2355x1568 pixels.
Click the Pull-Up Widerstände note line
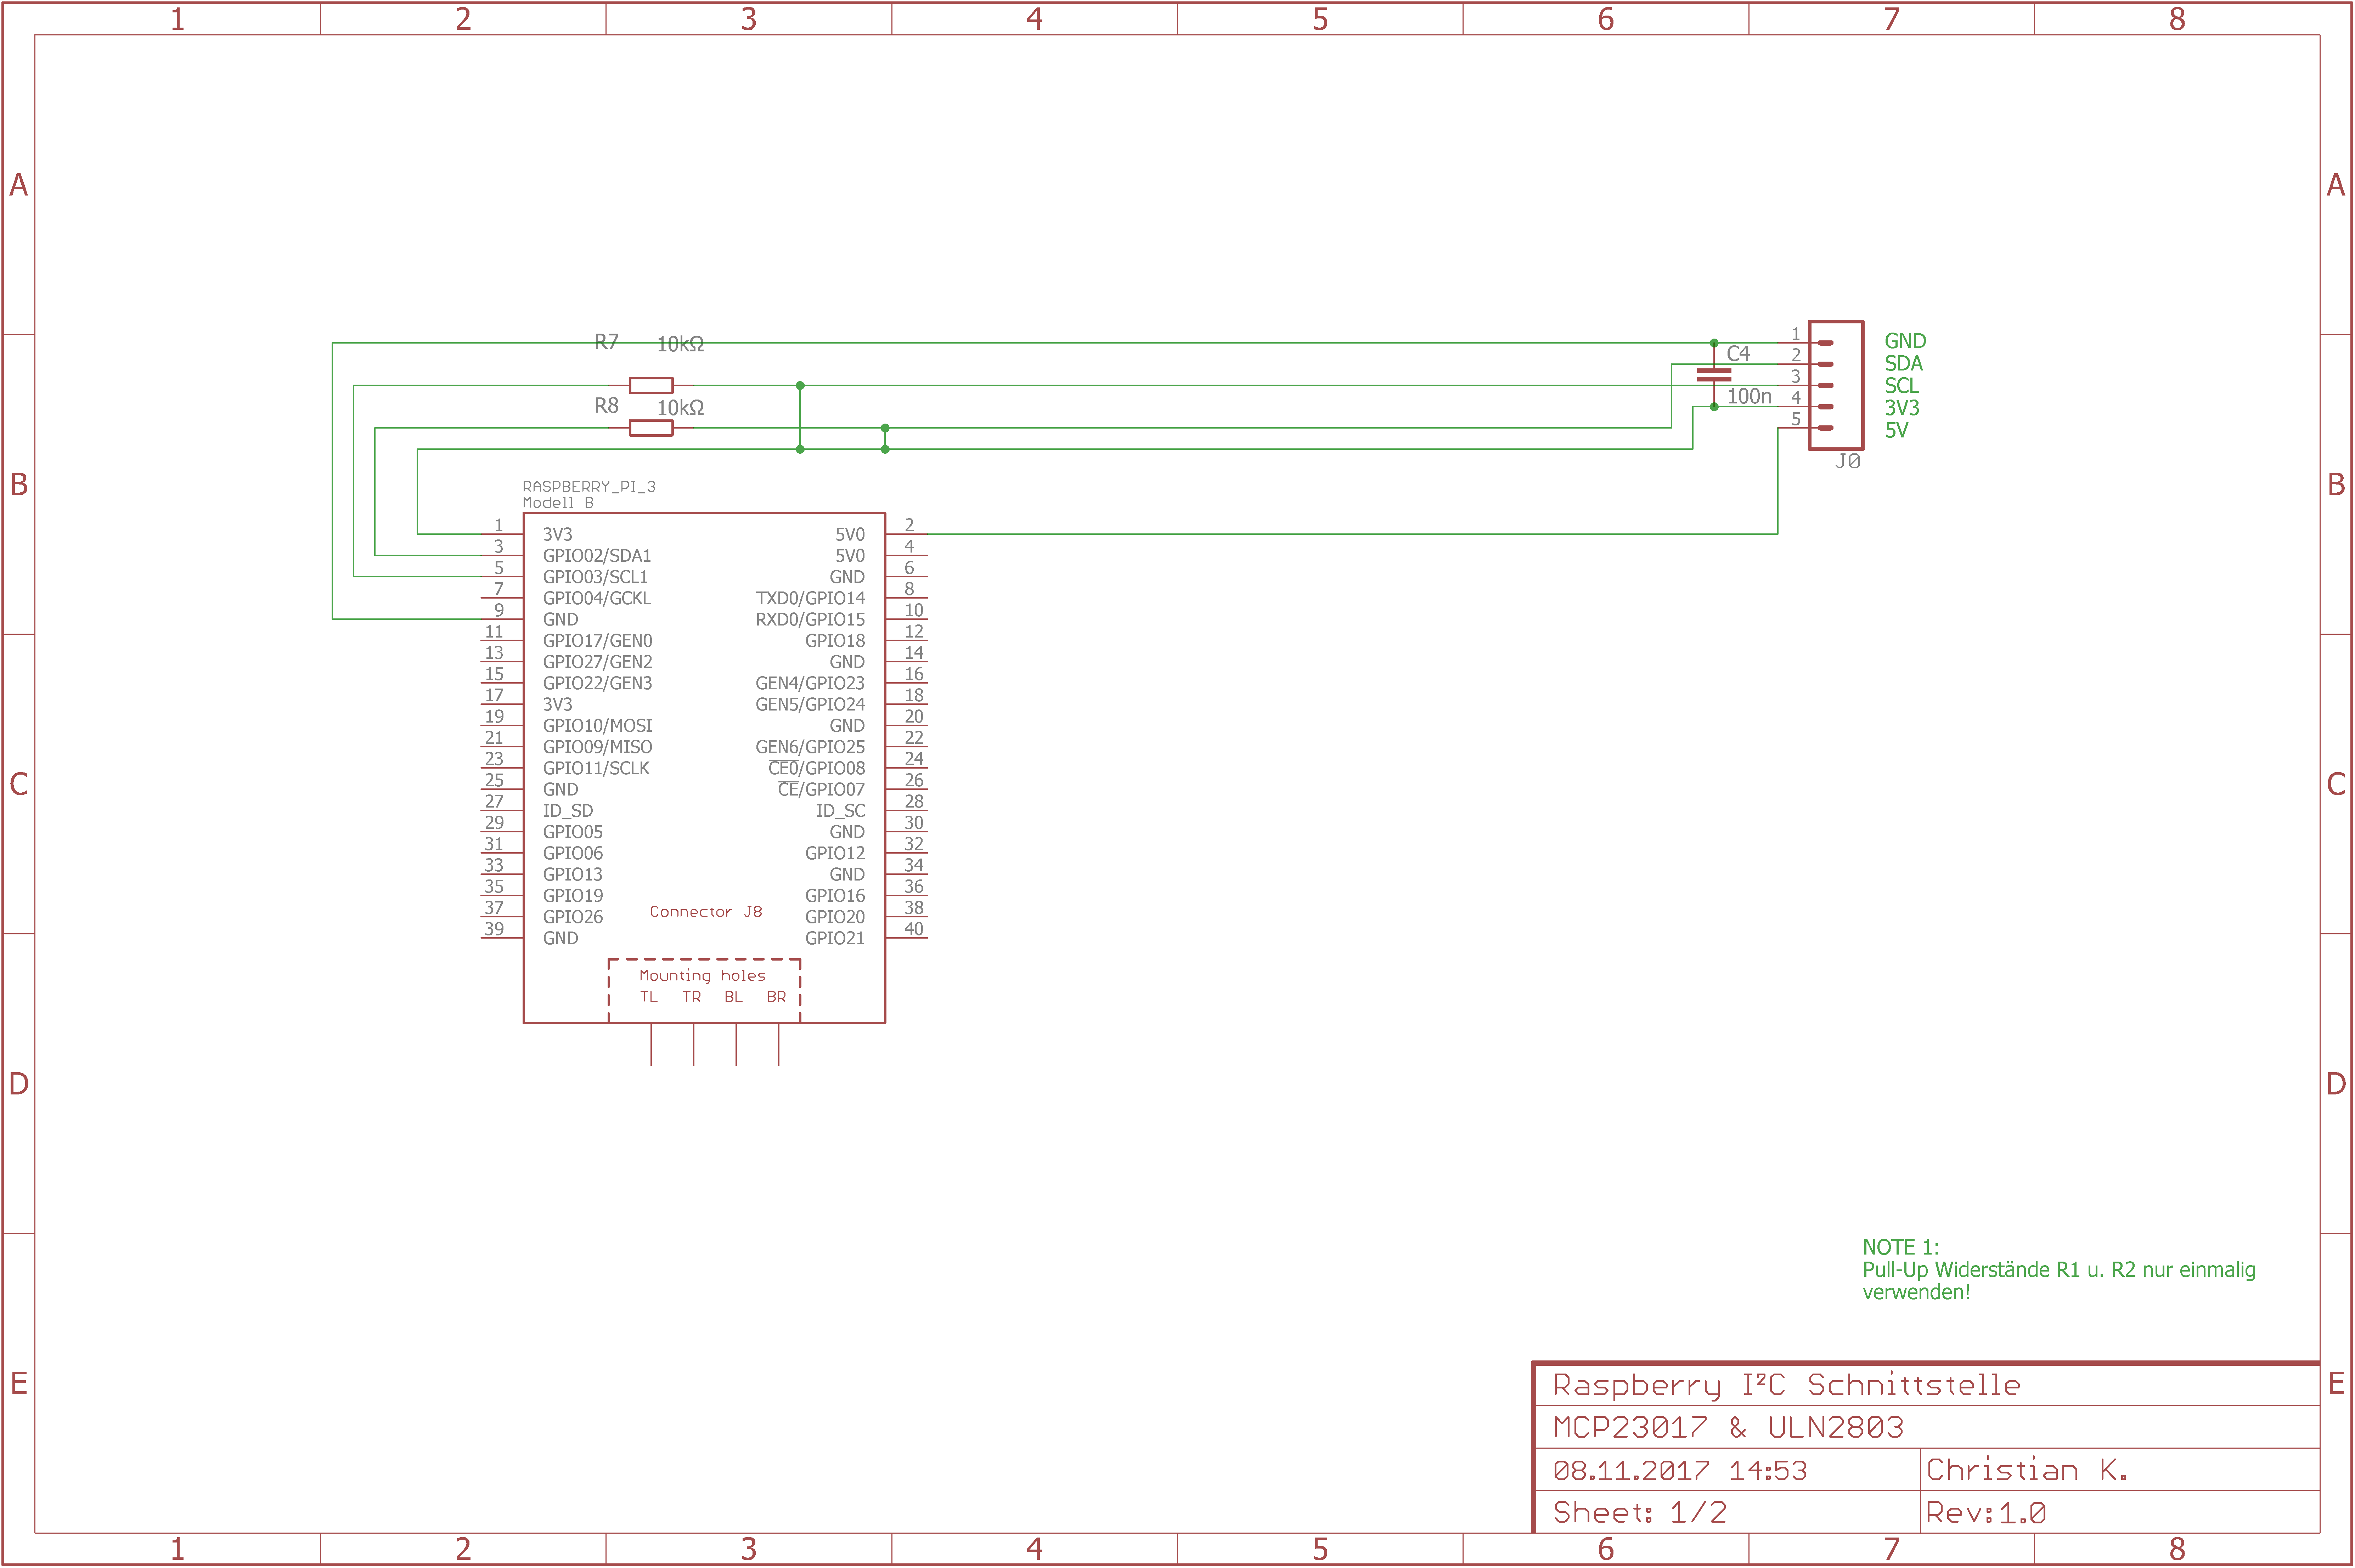[x=2059, y=1270]
